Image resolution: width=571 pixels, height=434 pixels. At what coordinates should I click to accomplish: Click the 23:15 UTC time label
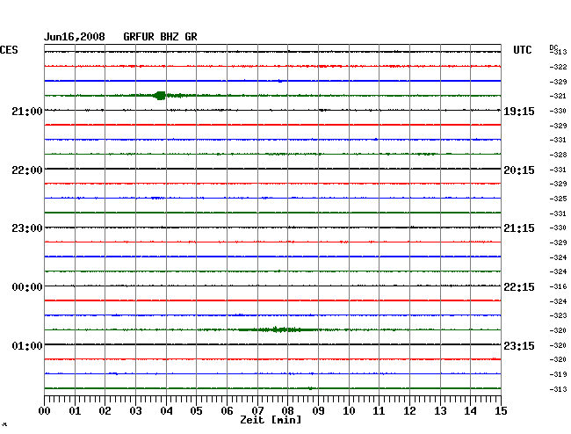click(519, 345)
